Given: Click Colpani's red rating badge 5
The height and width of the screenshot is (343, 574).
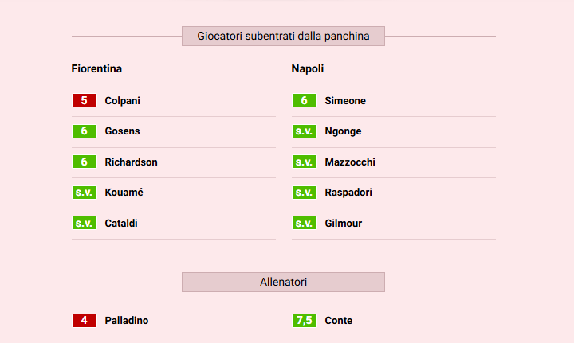Looking at the screenshot, I should (x=84, y=101).
